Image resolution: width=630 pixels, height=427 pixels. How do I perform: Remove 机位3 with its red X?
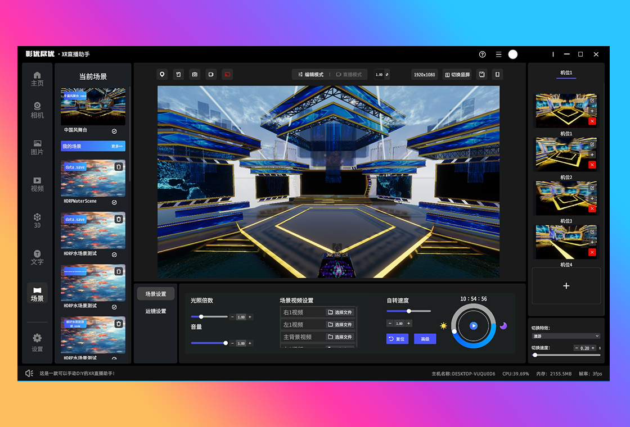[x=592, y=208]
